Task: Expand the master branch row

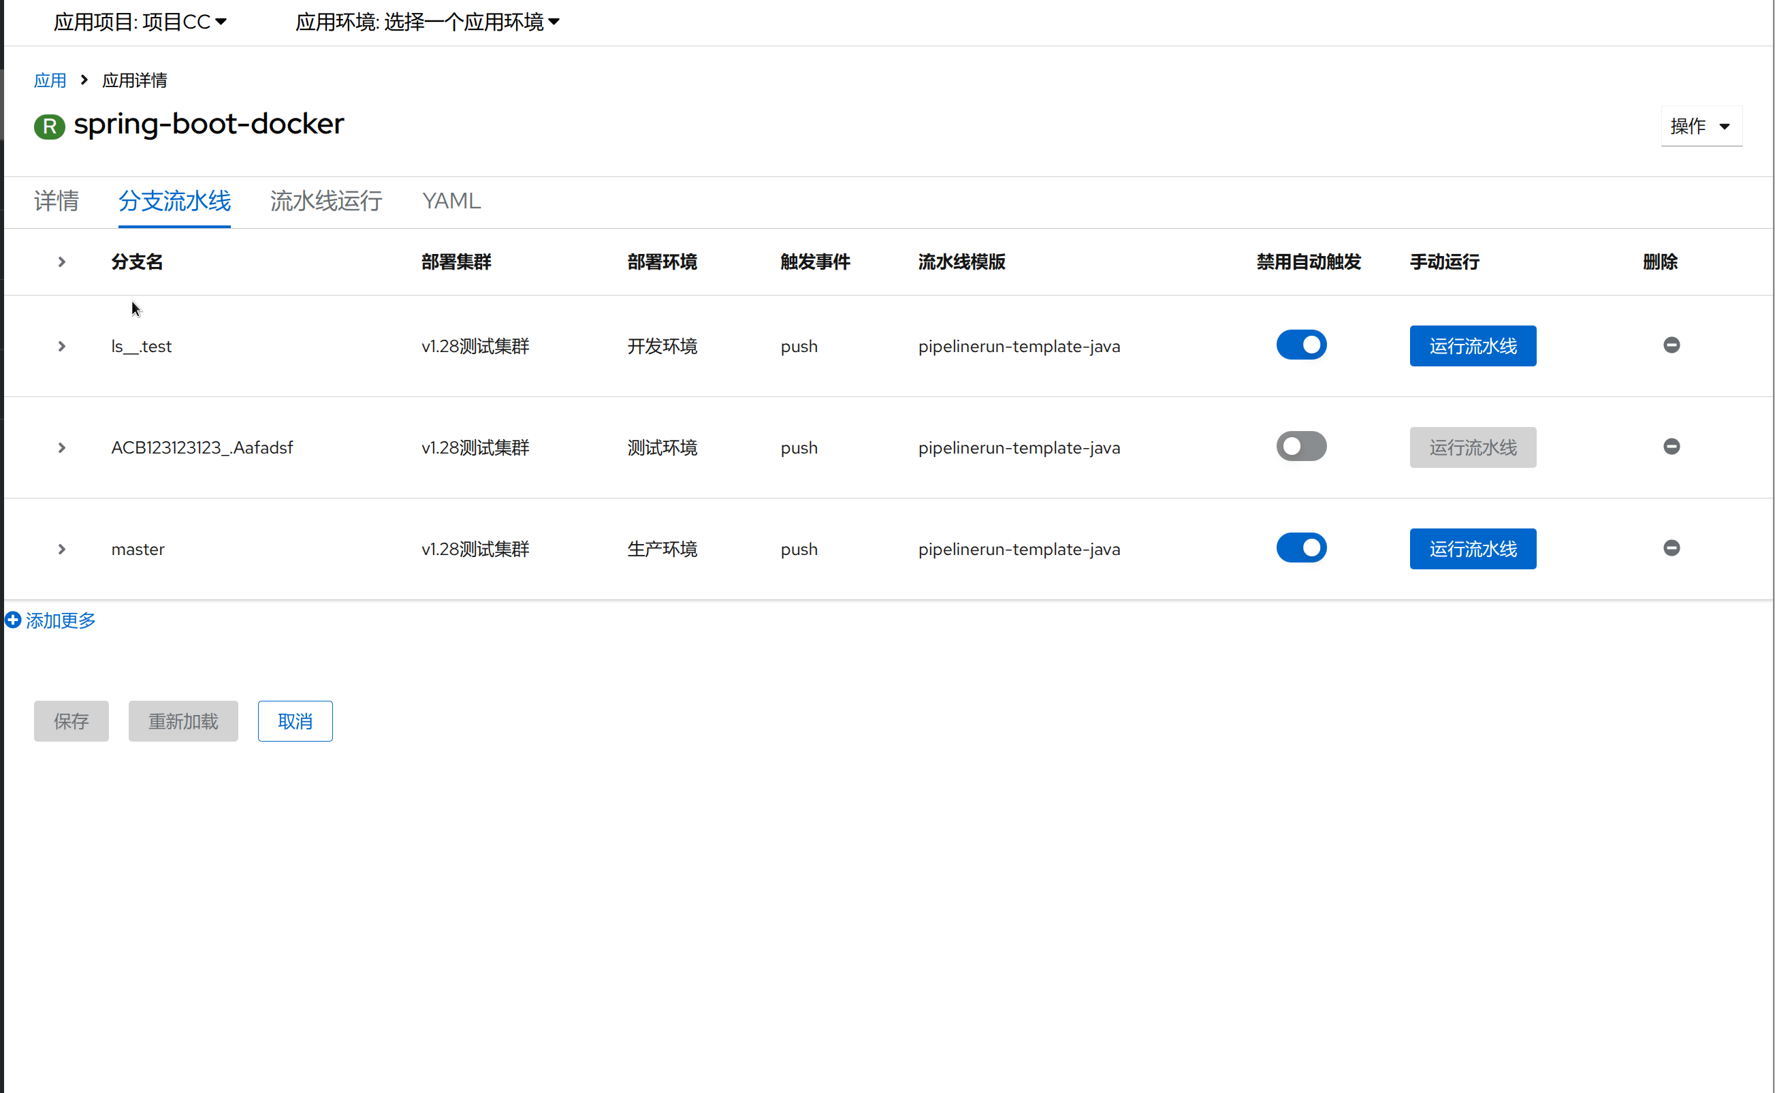Action: click(61, 550)
